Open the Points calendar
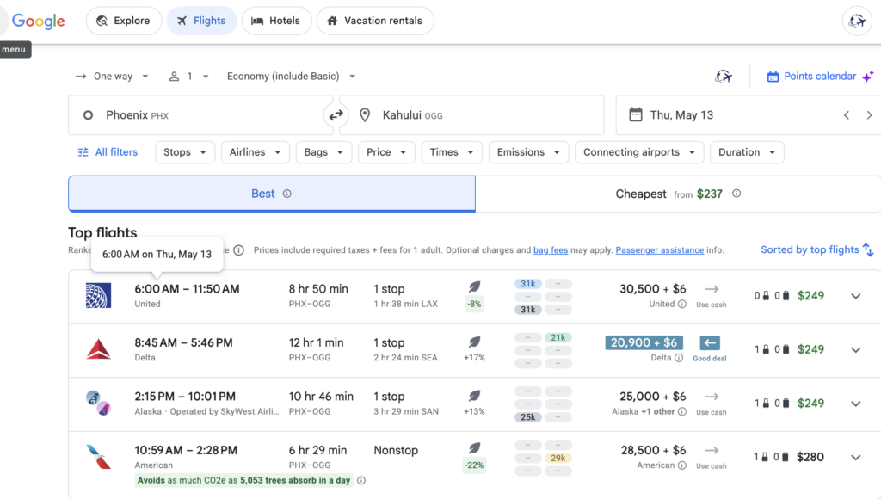881x499 pixels. click(x=820, y=77)
